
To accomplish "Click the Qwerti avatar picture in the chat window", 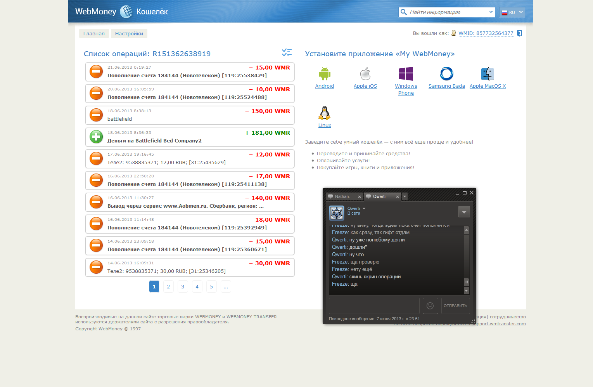I will point(337,213).
